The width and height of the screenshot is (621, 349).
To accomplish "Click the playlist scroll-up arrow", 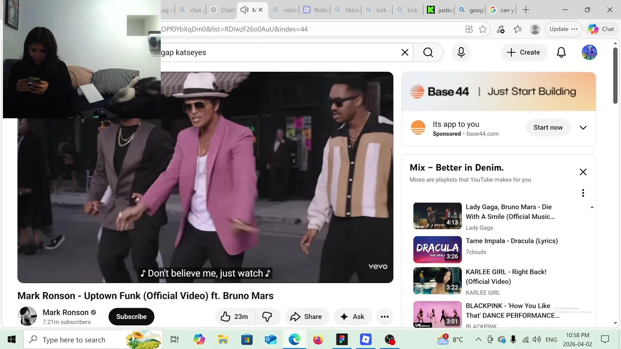I will click(x=592, y=207).
